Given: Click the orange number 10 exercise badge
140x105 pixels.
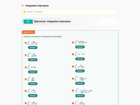Looking at the screenshot, I should click(x=73, y=54).
